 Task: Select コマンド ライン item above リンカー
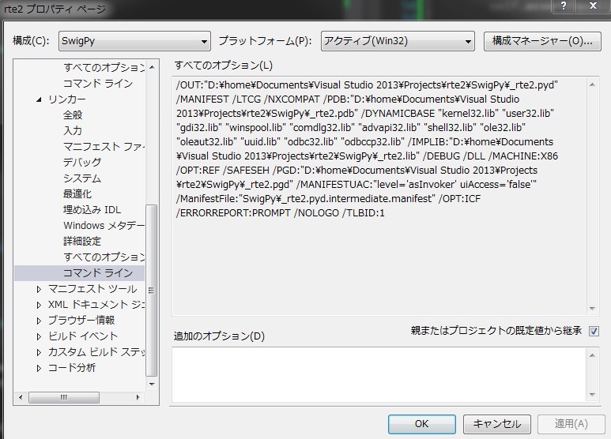(x=98, y=83)
